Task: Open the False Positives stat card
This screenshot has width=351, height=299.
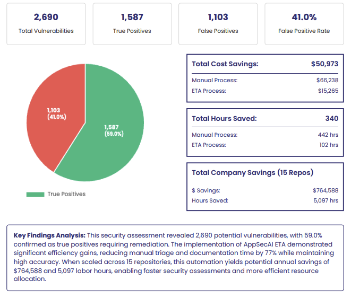Action: coord(218,23)
